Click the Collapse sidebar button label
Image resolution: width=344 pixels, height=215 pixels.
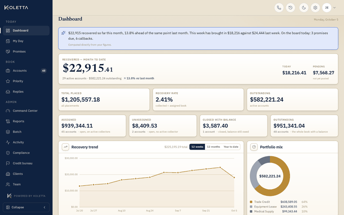tap(18, 207)
